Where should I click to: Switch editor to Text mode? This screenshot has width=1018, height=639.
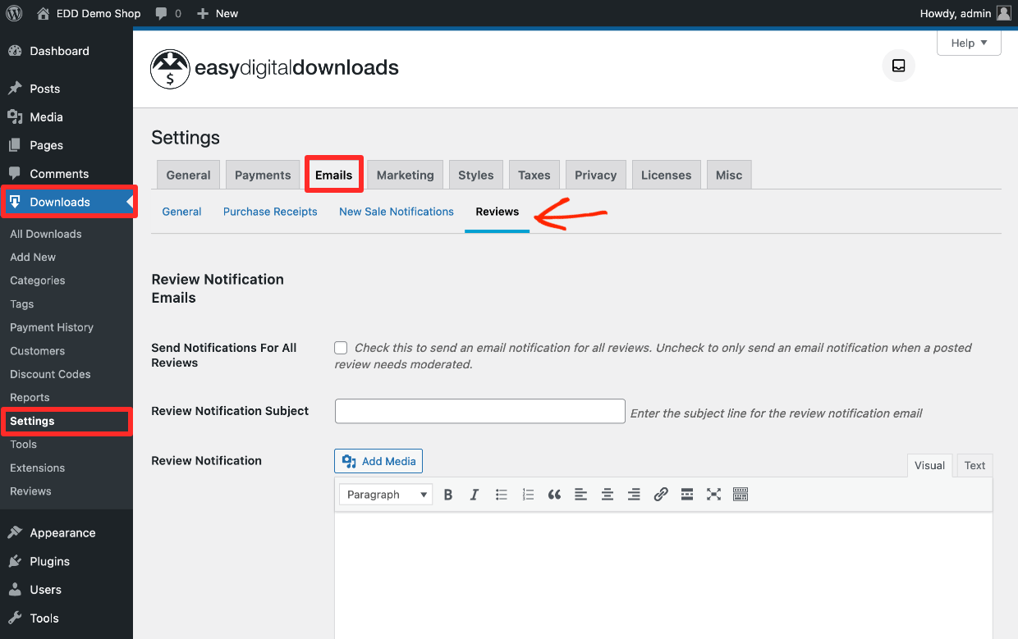974,465
